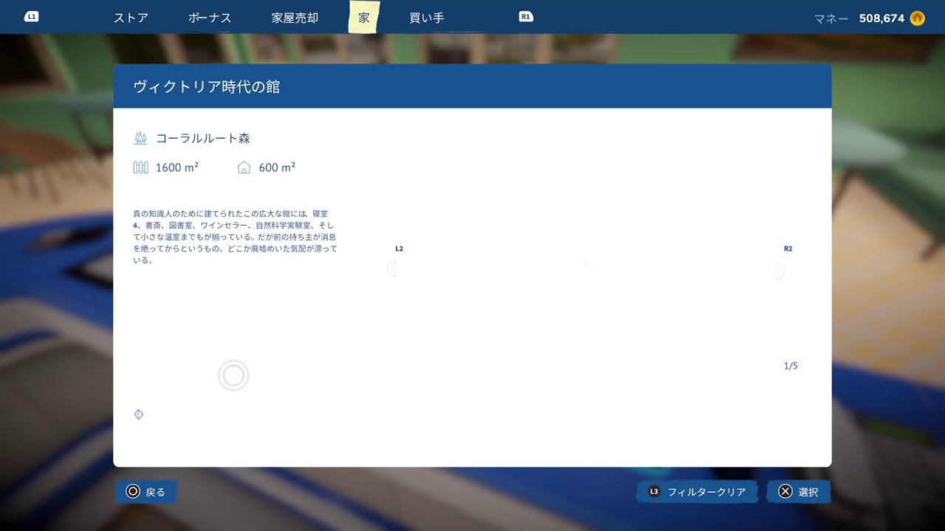Select the highlighted 家 tab
The image size is (945, 531).
pos(364,18)
